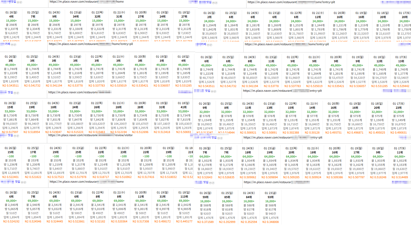Click the N2 0.543511 score in left 카페 panel

pos(11,86)
